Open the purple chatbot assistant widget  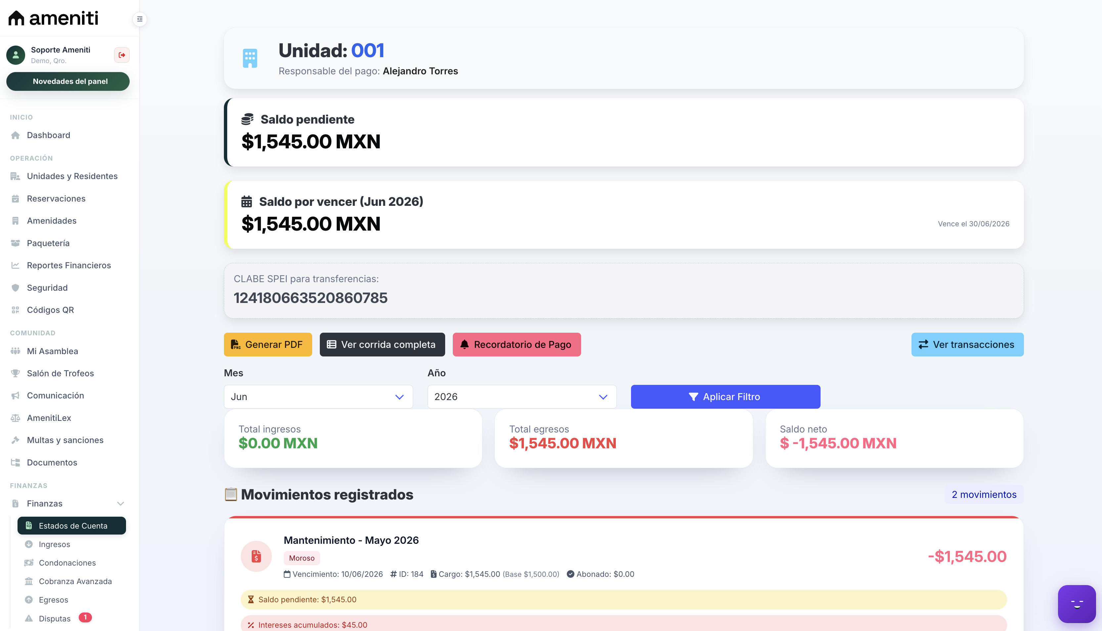pos(1077,604)
